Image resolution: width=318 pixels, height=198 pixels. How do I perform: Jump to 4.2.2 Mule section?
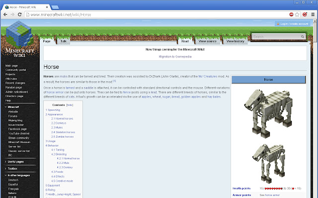[x=63, y=163]
